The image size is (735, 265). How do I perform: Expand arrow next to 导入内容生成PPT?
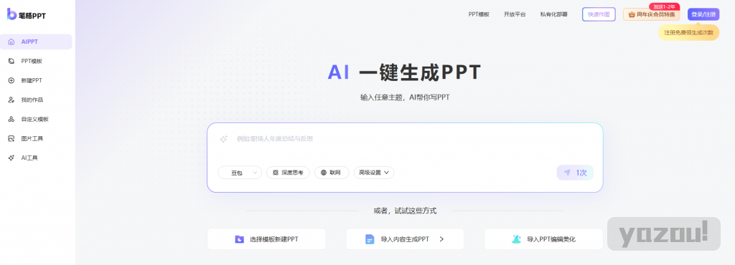point(441,239)
